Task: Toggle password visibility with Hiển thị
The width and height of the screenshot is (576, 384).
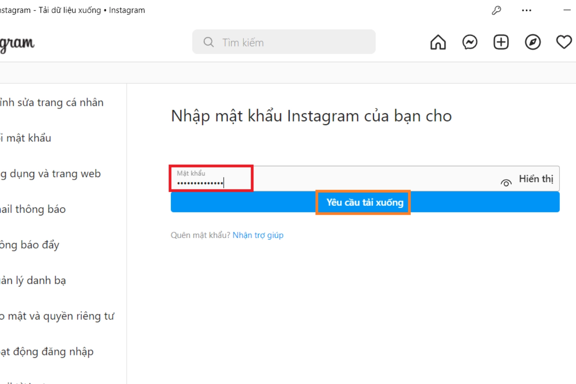Action: [536, 179]
